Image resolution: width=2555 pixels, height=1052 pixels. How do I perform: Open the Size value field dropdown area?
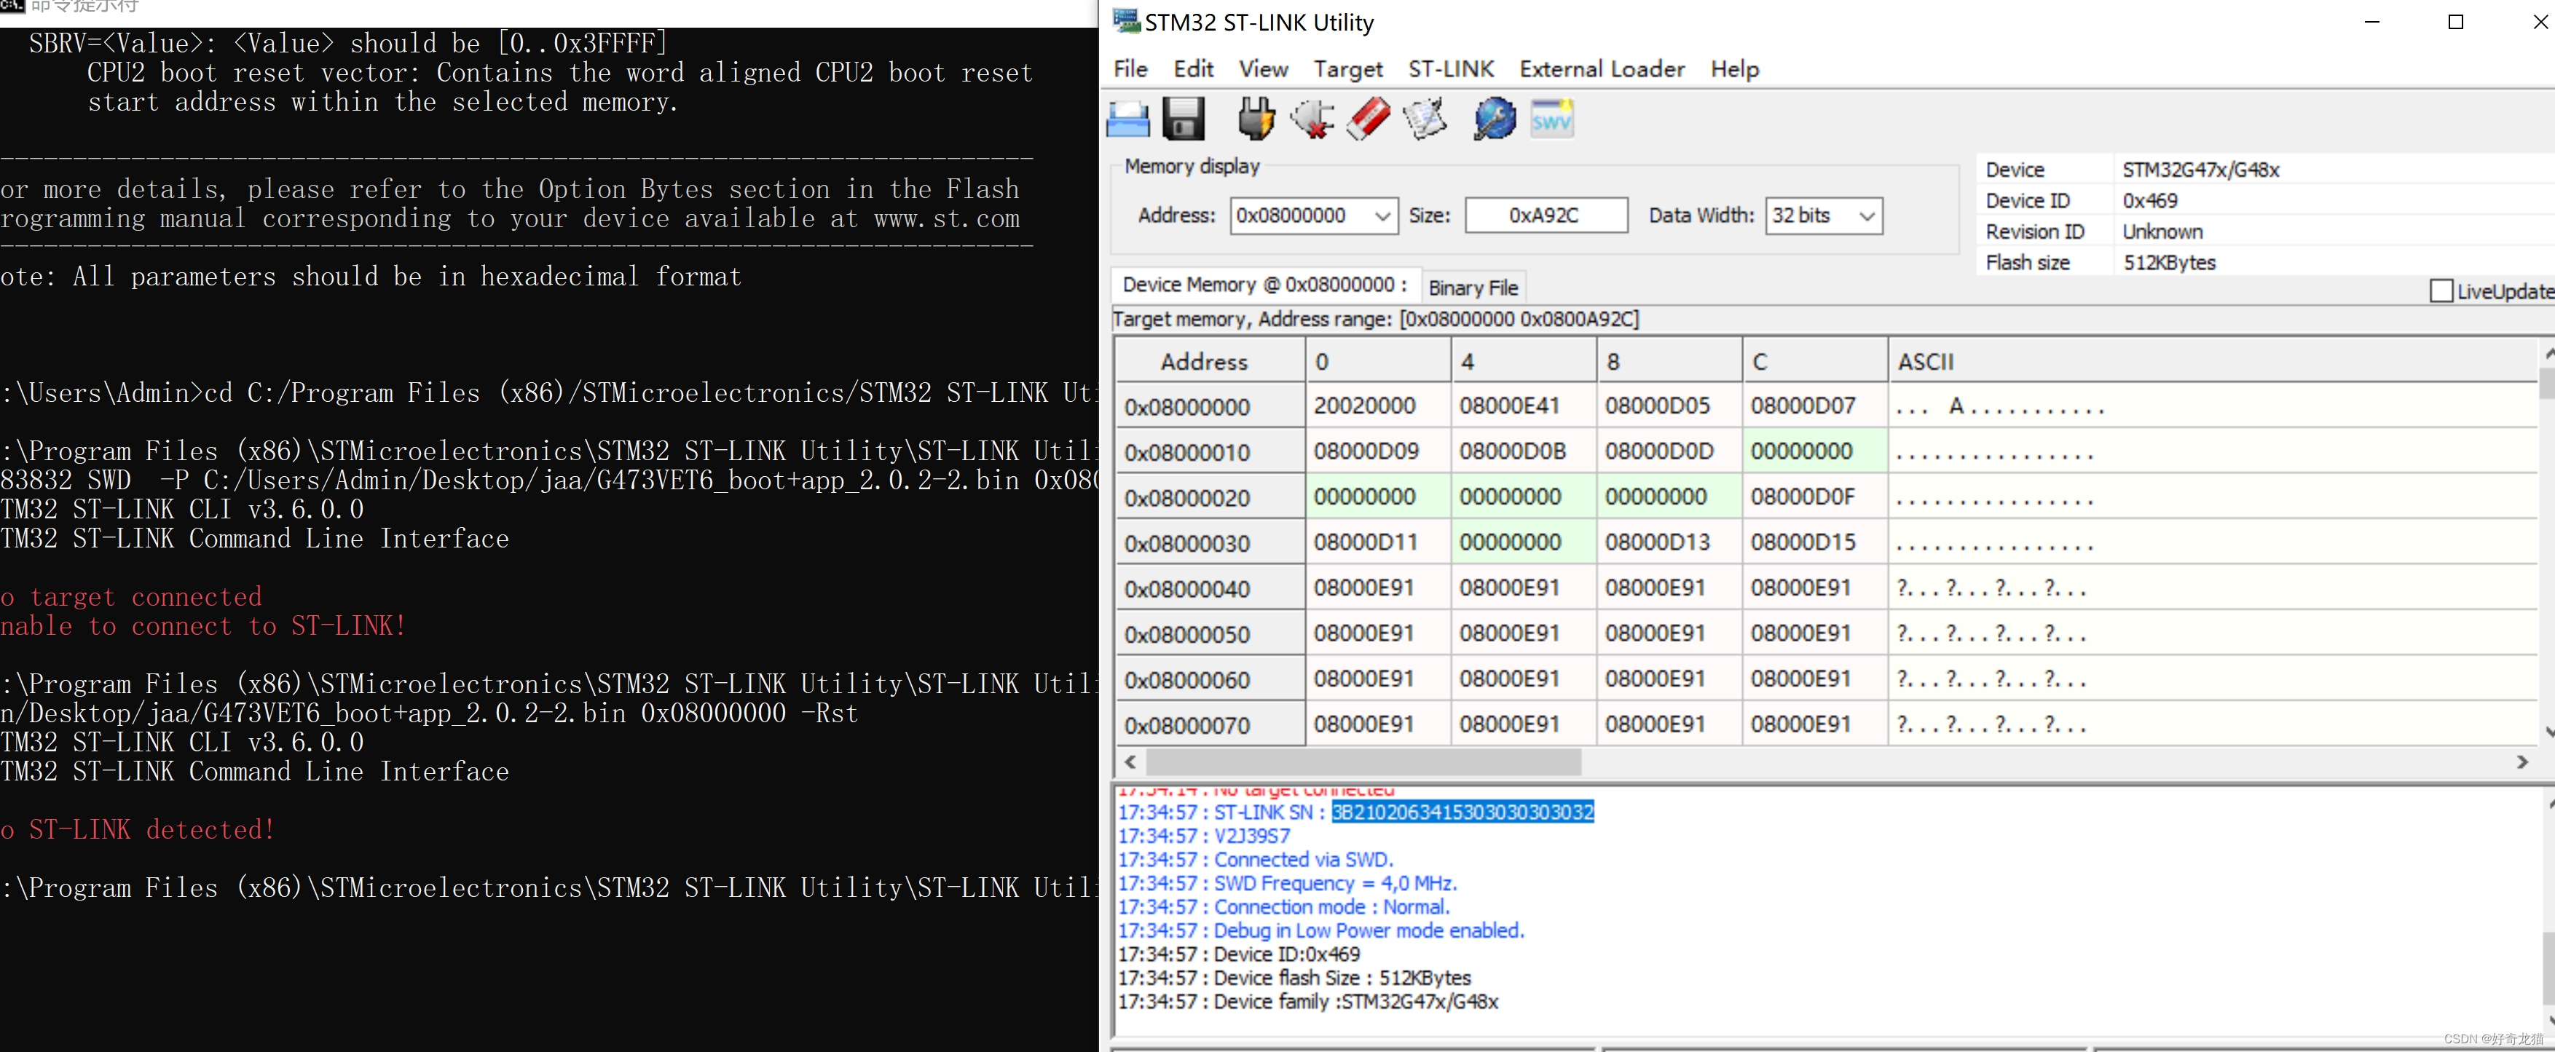(1544, 215)
